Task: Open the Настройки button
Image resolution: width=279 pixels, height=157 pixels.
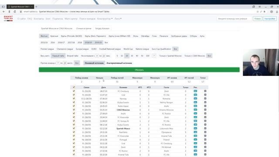Action: pyautogui.click(x=270, y=18)
